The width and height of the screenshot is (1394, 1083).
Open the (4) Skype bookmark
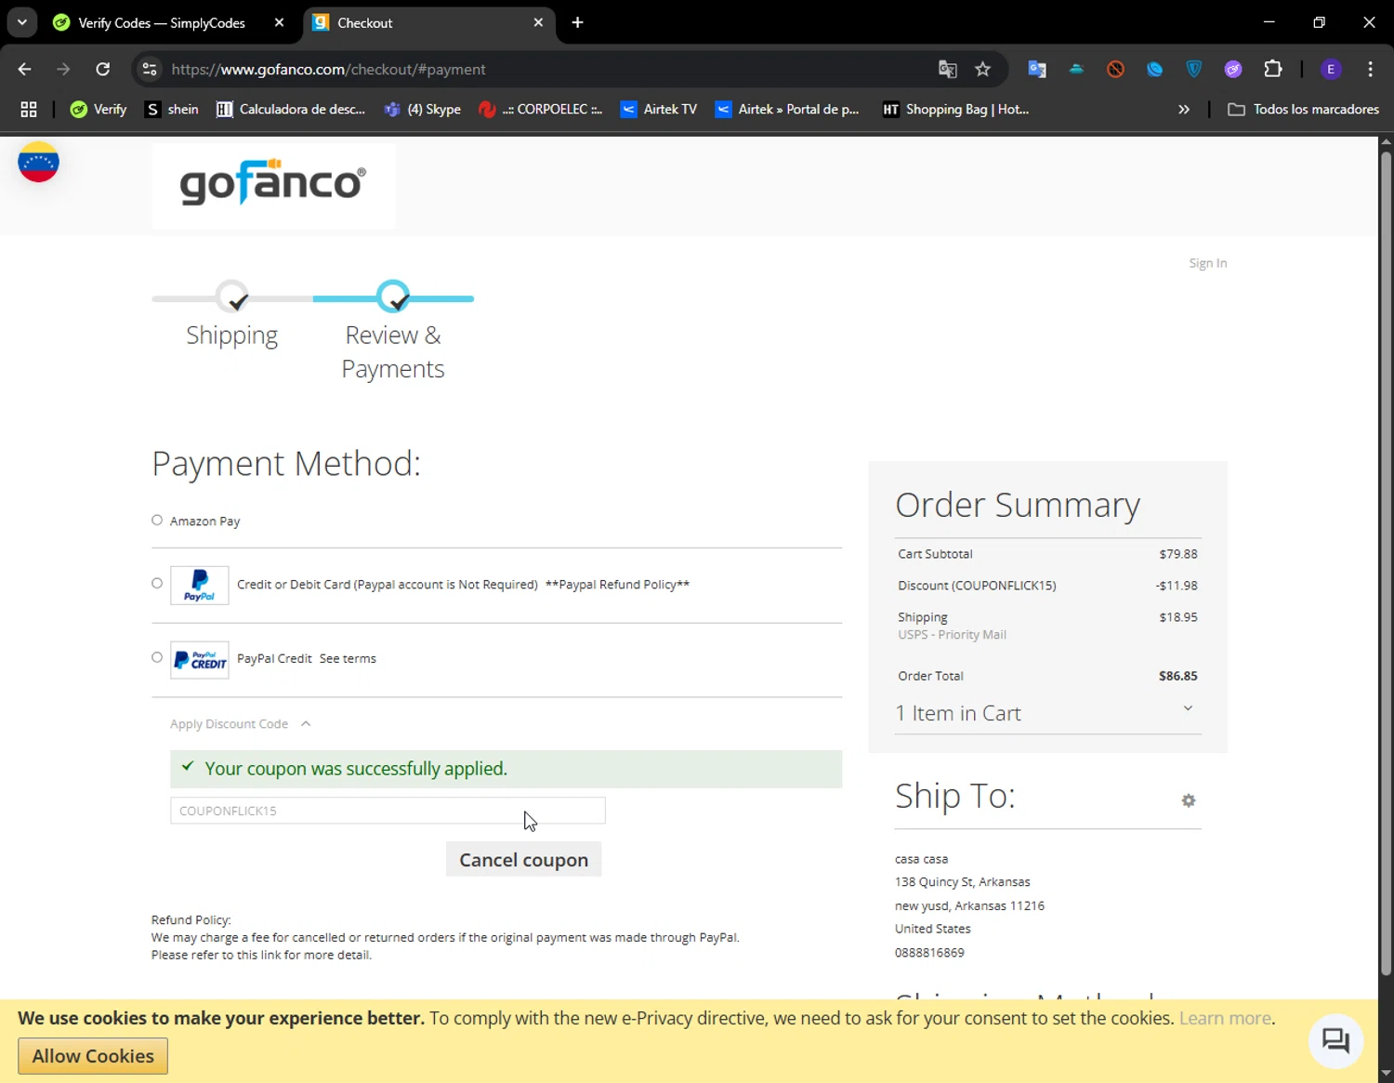click(x=423, y=109)
